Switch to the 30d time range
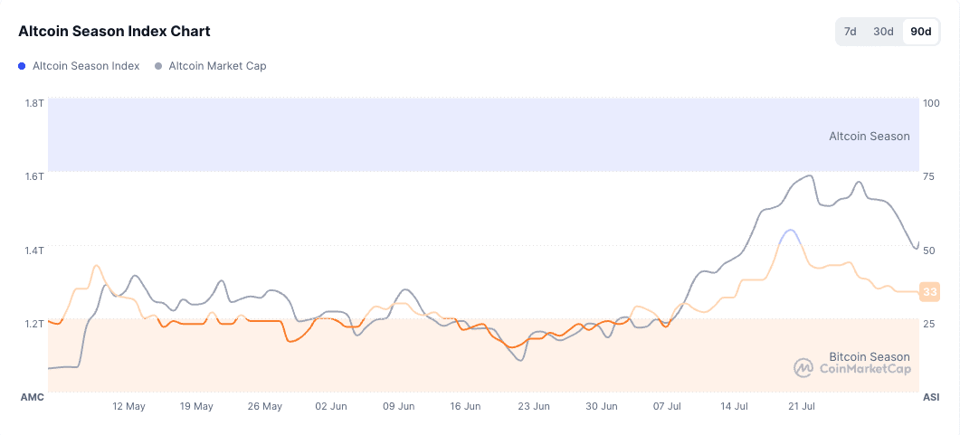The width and height of the screenshot is (960, 435). pos(883,32)
